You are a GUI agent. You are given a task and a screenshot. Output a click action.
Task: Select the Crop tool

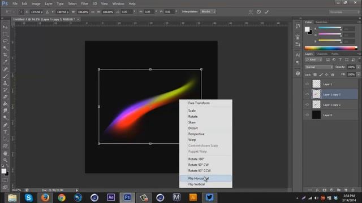[x=5, y=55]
